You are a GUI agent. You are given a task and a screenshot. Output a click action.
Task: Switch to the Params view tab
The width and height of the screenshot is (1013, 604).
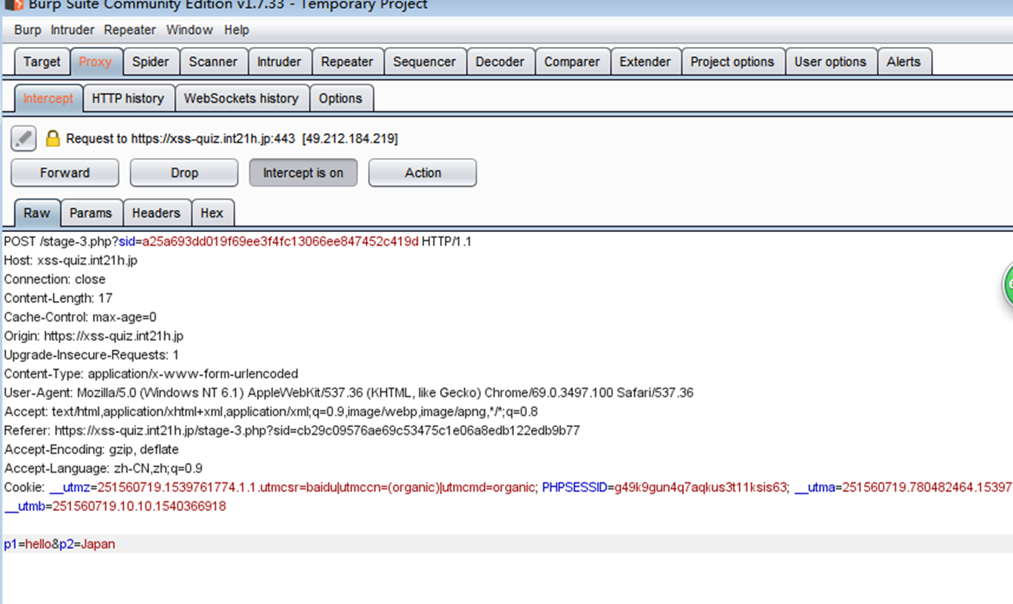coord(91,213)
